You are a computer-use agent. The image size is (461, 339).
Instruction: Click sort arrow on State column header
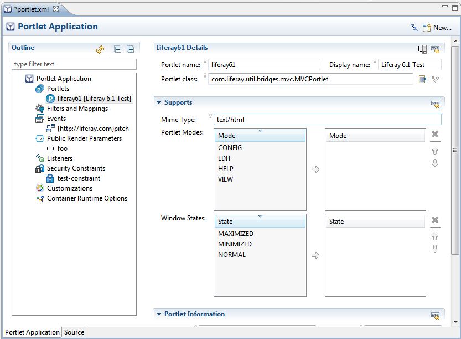click(260, 217)
